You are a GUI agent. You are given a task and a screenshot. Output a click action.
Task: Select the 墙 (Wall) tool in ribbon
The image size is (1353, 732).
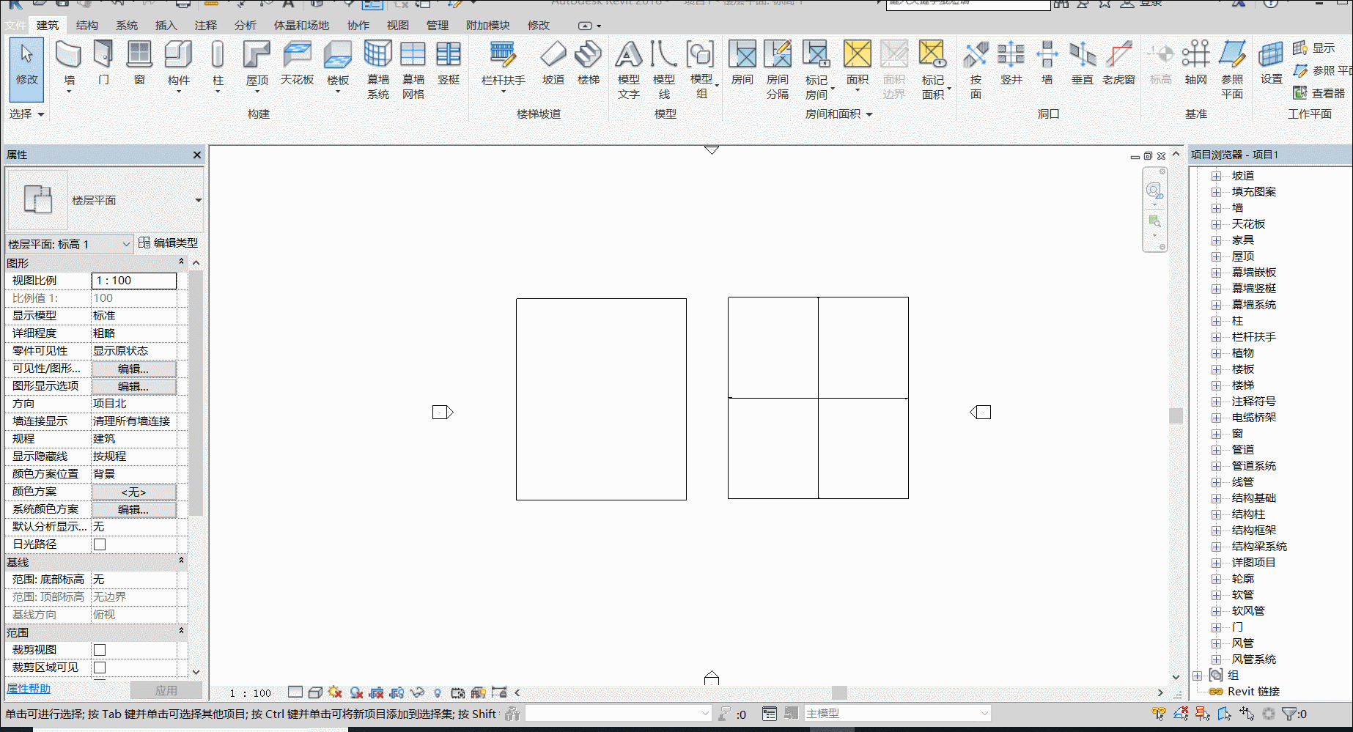pos(69,66)
